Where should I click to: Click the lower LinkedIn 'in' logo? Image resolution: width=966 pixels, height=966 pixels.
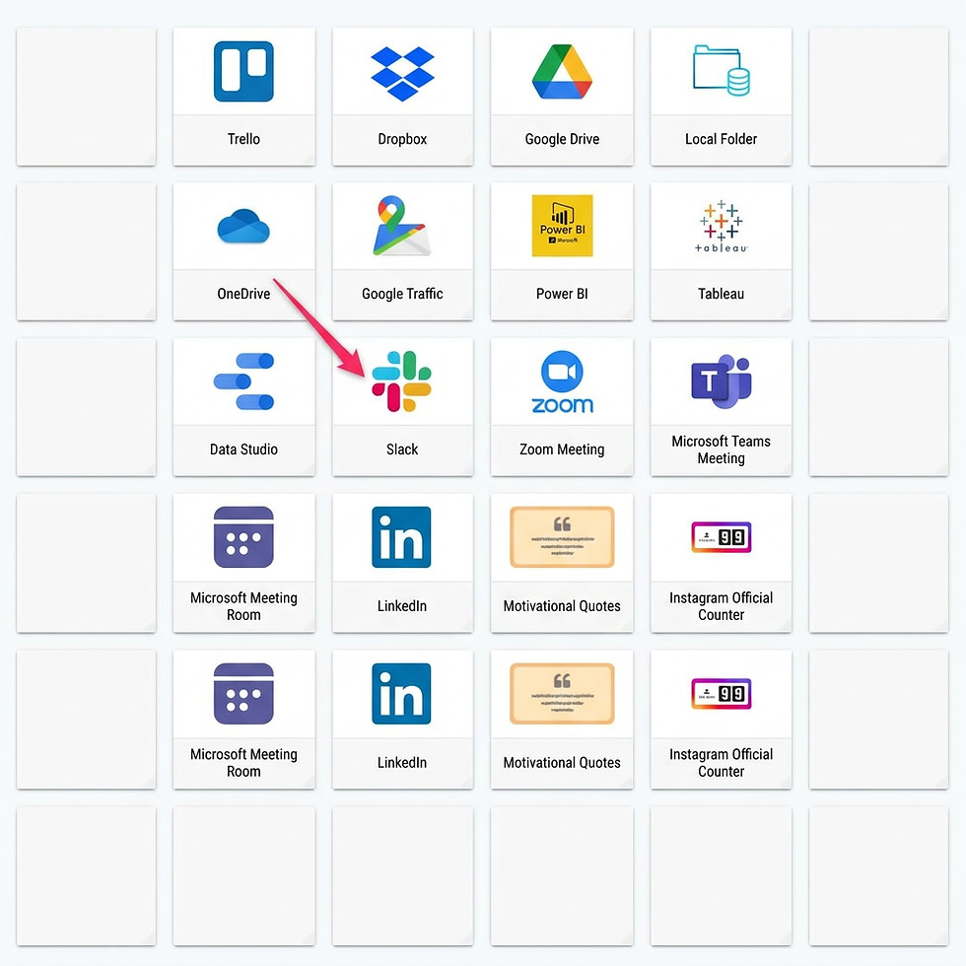[x=402, y=693]
